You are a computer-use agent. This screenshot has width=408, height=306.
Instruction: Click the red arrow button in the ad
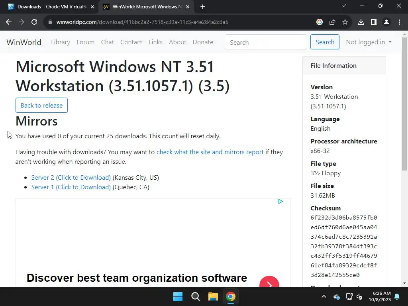point(269,282)
